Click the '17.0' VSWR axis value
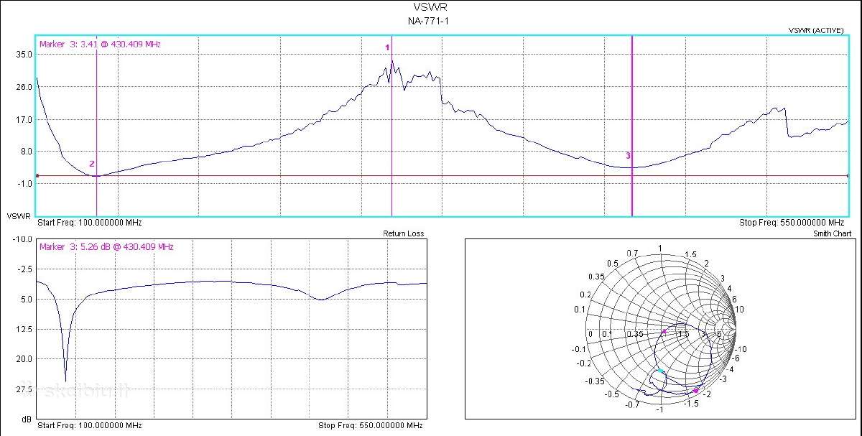This screenshot has width=862, height=436. pos(24,119)
